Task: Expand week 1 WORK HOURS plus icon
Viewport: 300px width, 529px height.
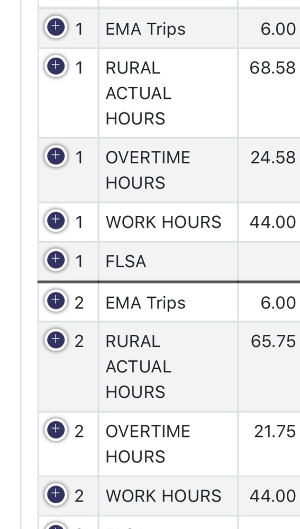Action: pyautogui.click(x=56, y=220)
